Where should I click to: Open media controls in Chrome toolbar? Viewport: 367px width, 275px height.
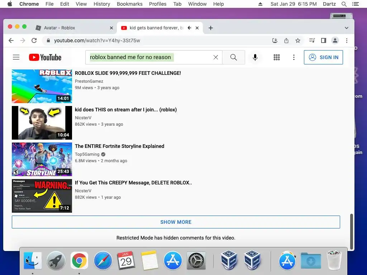(312, 40)
